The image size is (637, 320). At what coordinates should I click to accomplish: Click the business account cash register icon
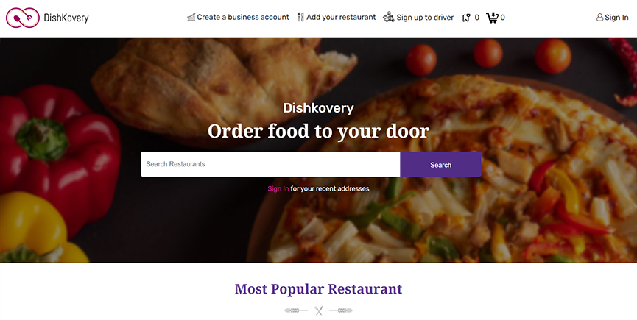point(191,17)
